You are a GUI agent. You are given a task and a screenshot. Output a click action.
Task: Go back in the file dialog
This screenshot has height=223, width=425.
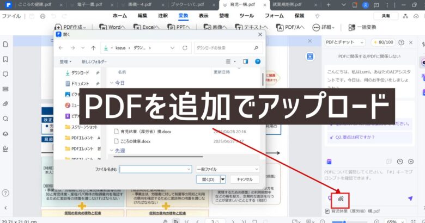[x=60, y=48]
